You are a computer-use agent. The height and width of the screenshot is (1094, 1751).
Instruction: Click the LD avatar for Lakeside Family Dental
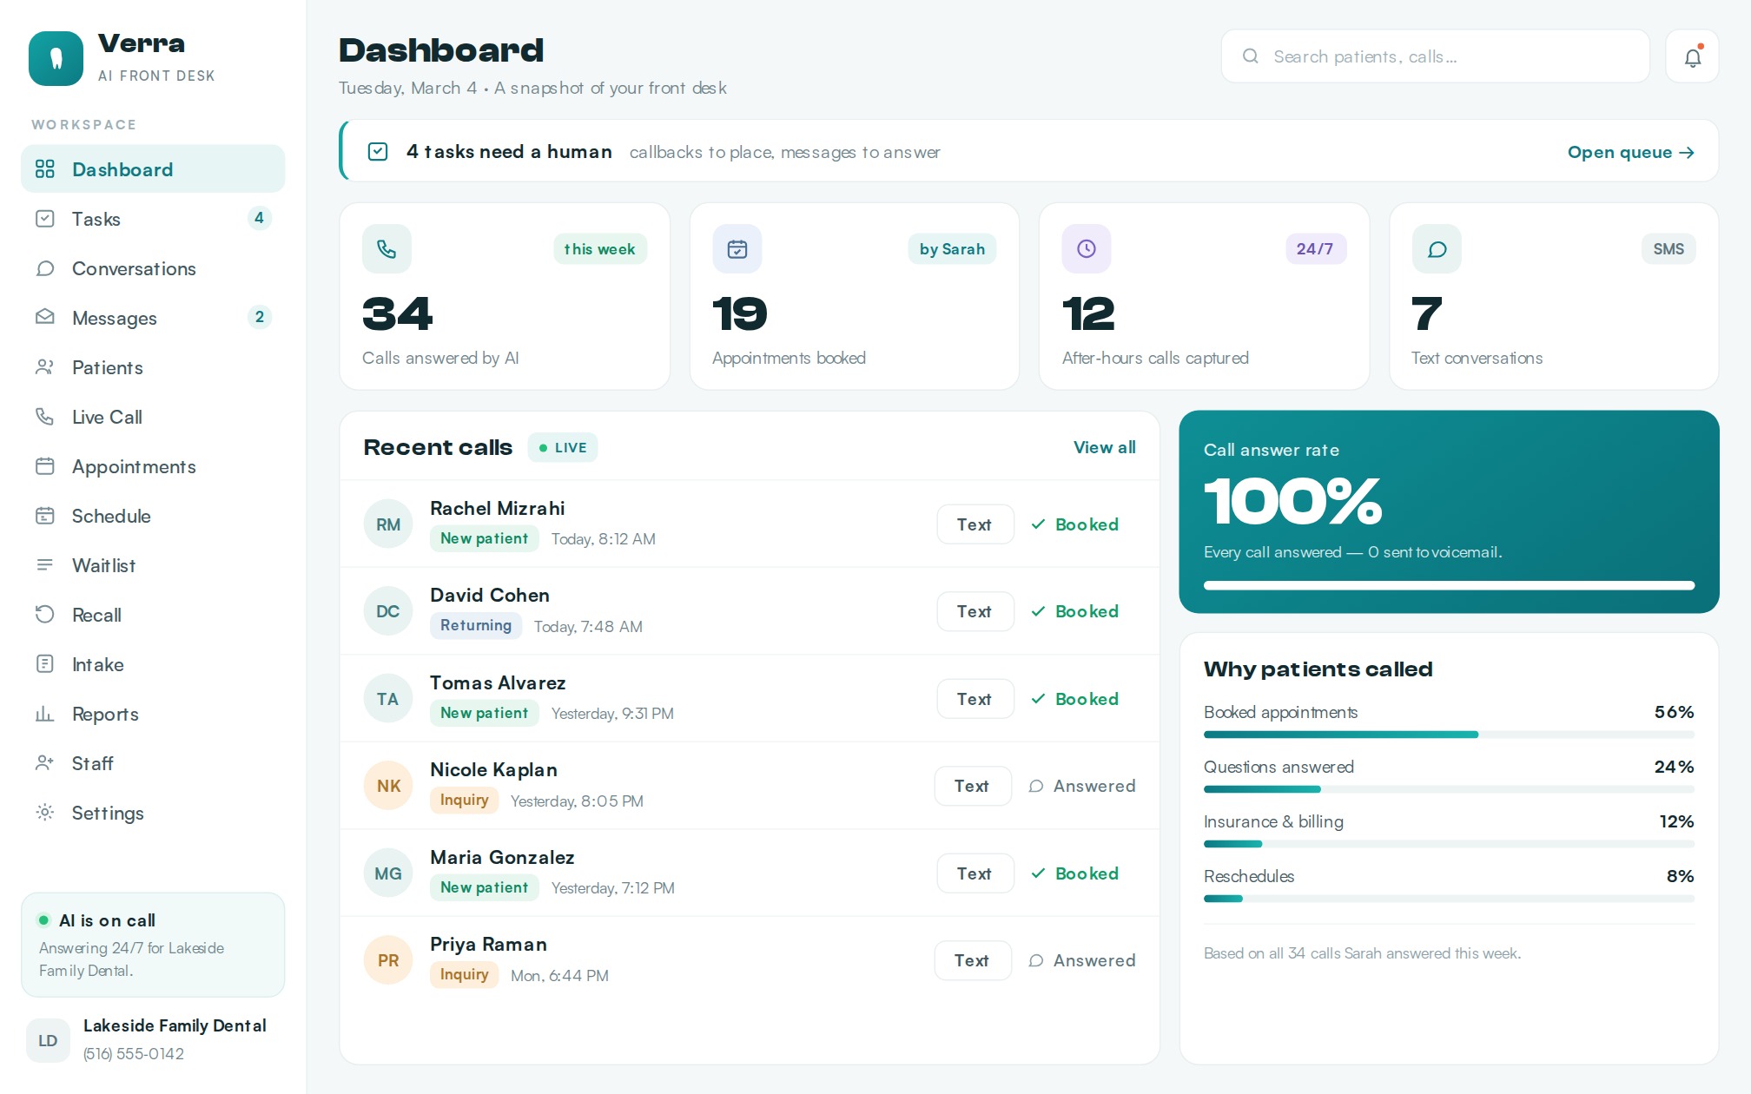[48, 1040]
